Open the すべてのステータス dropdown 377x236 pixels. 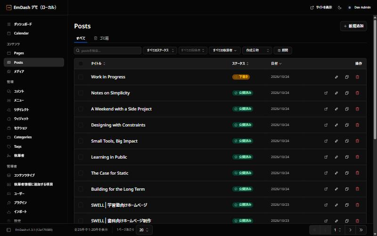pos(160,51)
